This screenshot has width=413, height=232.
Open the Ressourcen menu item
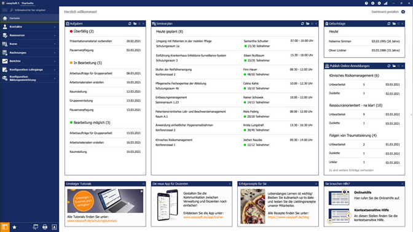[x=29, y=35]
